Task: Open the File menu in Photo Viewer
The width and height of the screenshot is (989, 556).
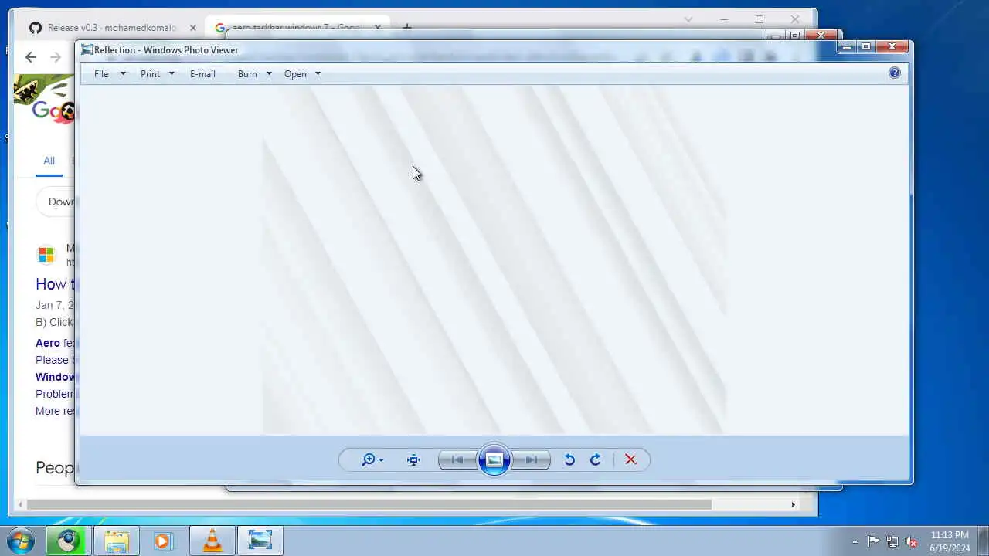Action: (x=101, y=74)
